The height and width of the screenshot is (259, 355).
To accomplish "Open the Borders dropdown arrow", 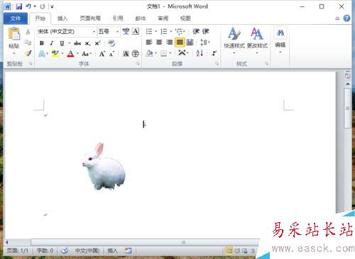I will click(170, 53).
